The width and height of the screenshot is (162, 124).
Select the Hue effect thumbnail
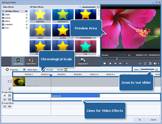[x=86, y=48]
